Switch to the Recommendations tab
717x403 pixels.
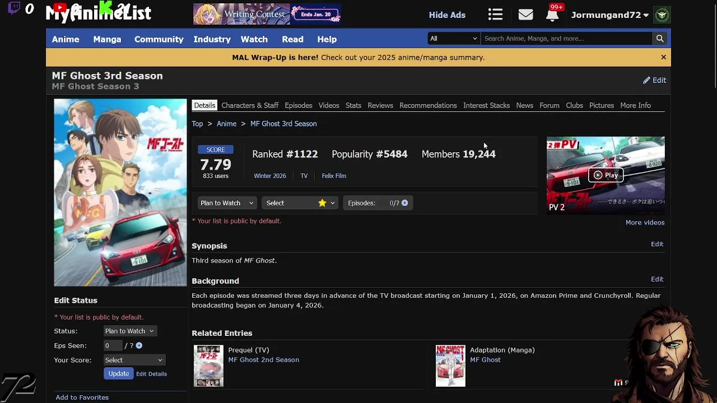pyautogui.click(x=428, y=105)
